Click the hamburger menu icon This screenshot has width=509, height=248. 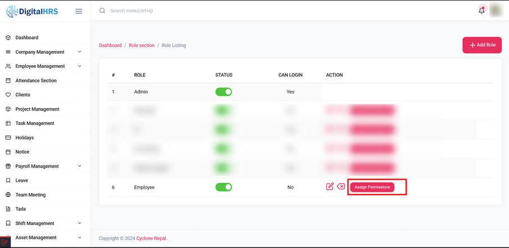pos(79,11)
